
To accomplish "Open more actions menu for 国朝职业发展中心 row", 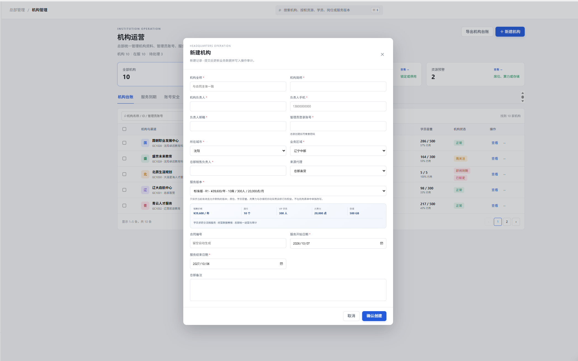I will pyautogui.click(x=505, y=143).
